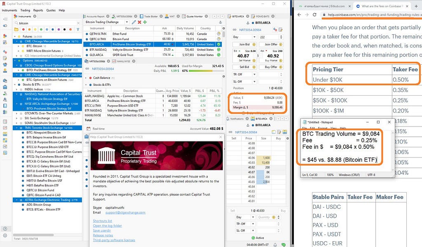Click the instruments colored-circles icon in left sidebar
This screenshot has width=422, height=247.
click(5, 36)
